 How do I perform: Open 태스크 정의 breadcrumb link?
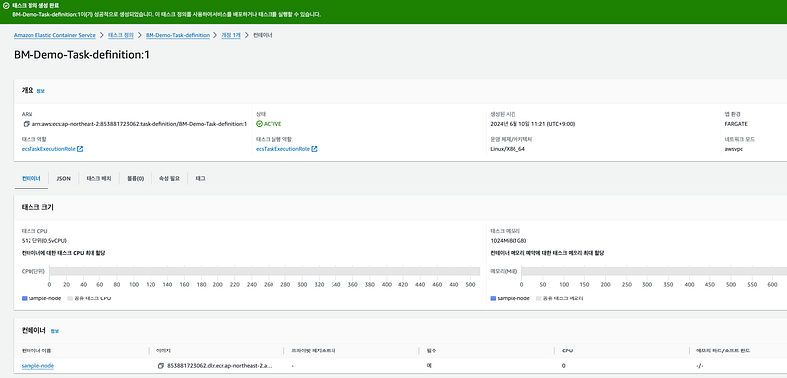pyautogui.click(x=121, y=36)
